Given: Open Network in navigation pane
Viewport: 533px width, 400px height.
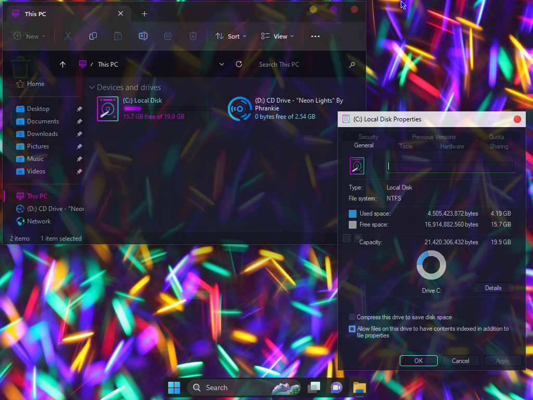Looking at the screenshot, I should (x=39, y=221).
